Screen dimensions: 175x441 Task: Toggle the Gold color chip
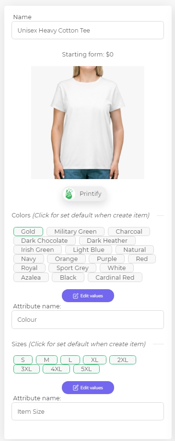pyautogui.click(x=28, y=231)
